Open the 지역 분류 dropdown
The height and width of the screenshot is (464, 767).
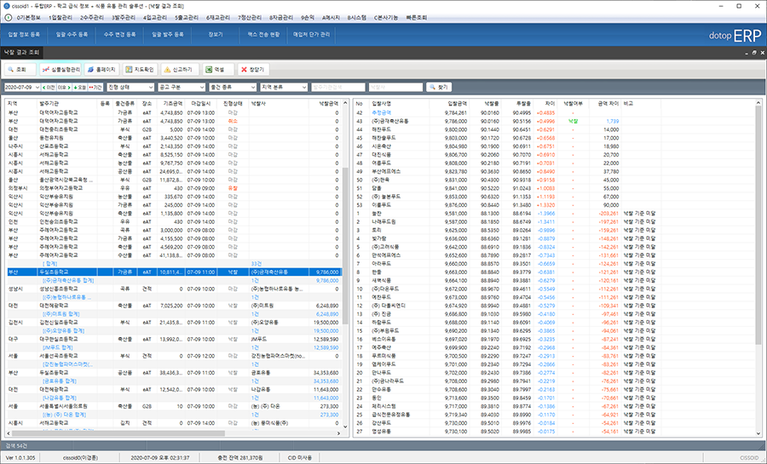pyautogui.click(x=284, y=87)
